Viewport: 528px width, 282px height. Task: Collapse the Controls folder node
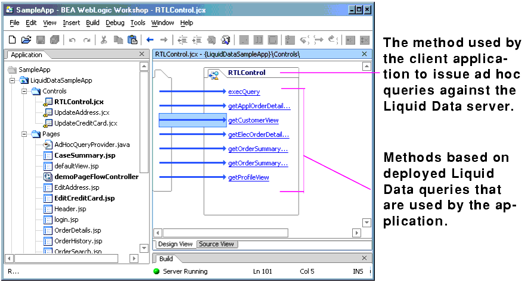coord(24,91)
